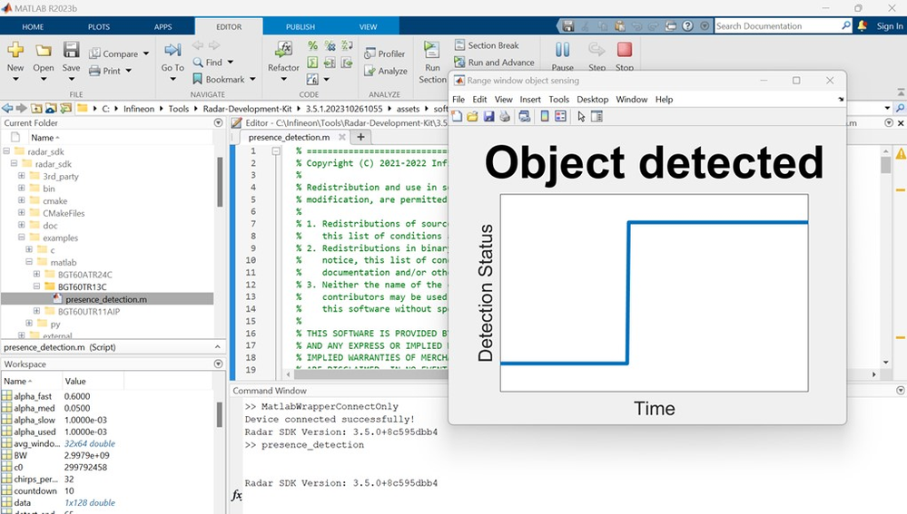Click the Current Folder vertical scrollbar
Image resolution: width=907 pixels, height=514 pixels.
220,182
